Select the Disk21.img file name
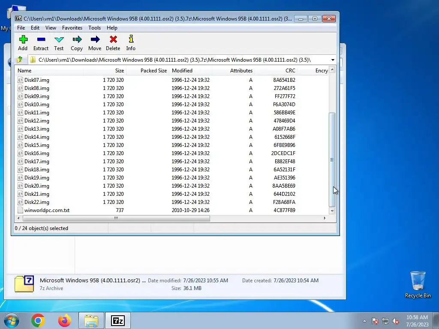Viewport: 439px width, 329px height. [x=37, y=194]
